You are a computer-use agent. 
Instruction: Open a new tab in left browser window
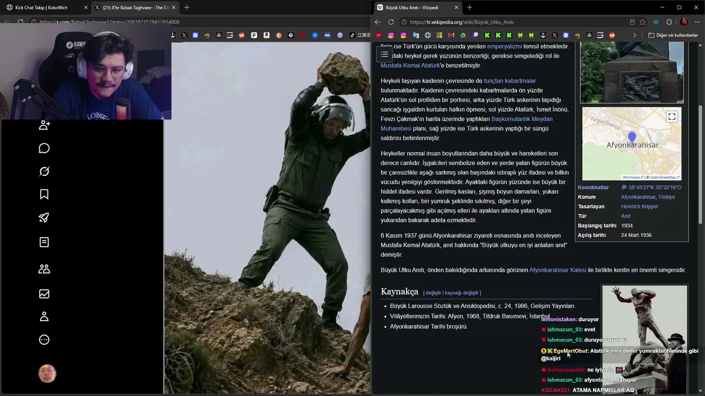tap(187, 8)
